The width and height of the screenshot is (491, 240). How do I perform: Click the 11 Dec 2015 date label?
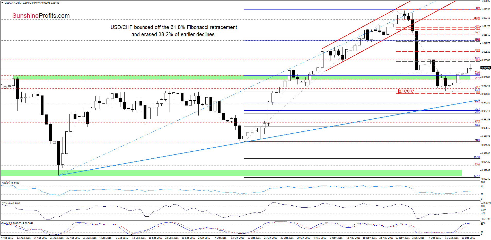click(452, 238)
